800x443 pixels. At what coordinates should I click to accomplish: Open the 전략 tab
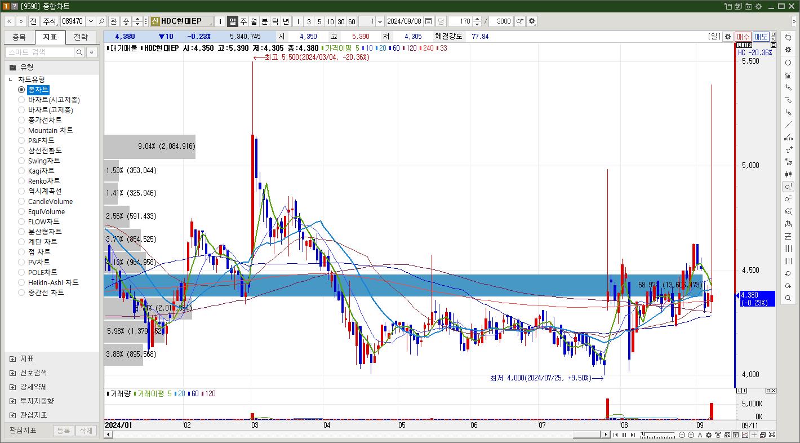81,37
